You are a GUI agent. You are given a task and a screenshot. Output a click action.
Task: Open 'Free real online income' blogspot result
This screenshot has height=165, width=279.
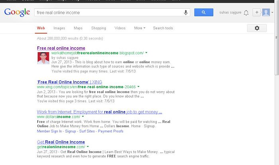61,48
